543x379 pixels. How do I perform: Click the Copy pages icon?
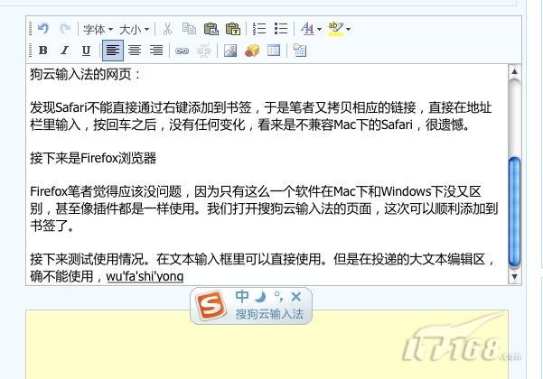(x=189, y=29)
